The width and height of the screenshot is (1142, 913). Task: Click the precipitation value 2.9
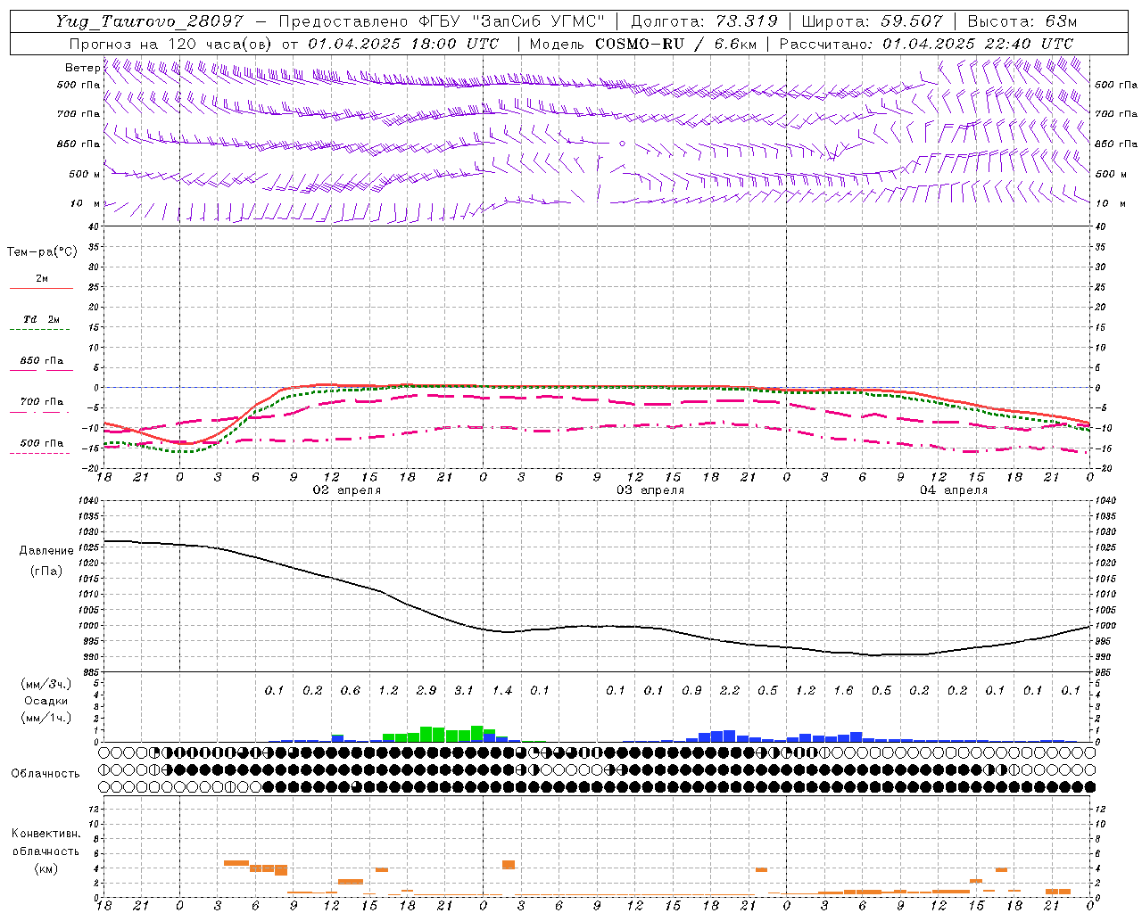(426, 691)
